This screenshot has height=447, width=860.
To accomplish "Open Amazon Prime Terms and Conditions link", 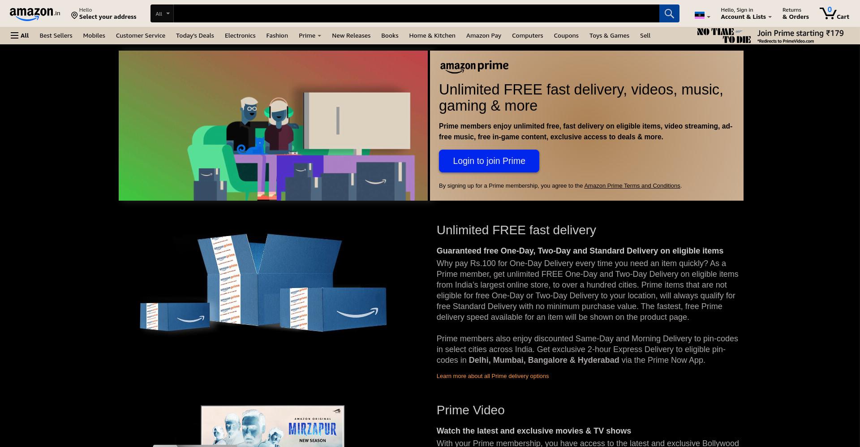I will [x=632, y=186].
